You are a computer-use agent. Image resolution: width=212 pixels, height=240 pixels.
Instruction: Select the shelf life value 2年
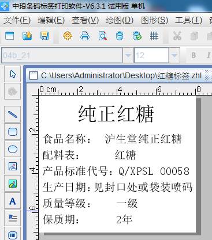(x=124, y=219)
